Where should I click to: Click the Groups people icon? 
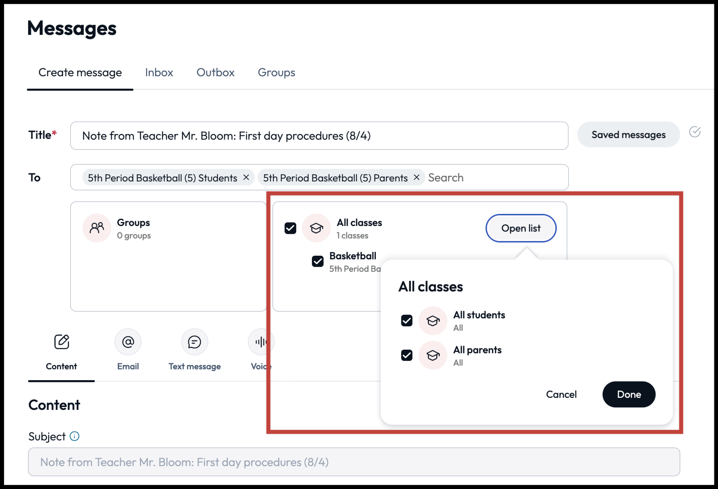[x=97, y=228]
